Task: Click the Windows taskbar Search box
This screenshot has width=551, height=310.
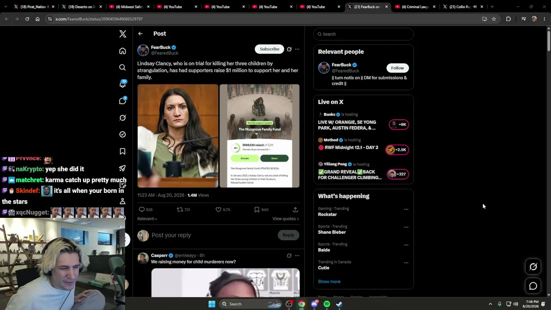Action: [251, 304]
